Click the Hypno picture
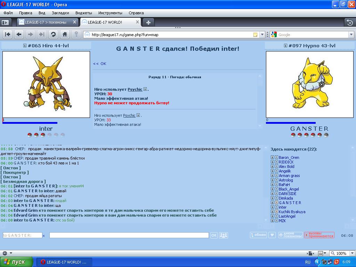This screenshot has height=267, width=356. [310, 84]
